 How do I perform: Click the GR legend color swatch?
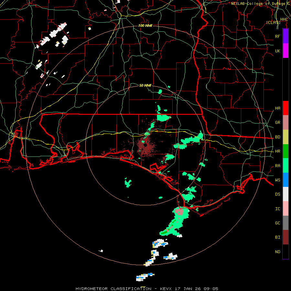click(286, 122)
